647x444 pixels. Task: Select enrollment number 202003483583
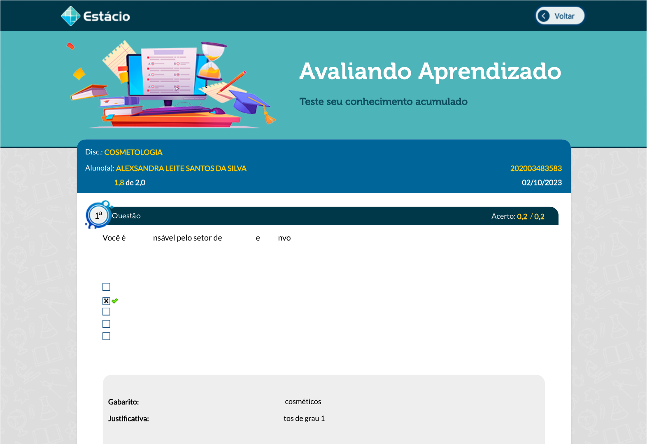[x=536, y=168]
